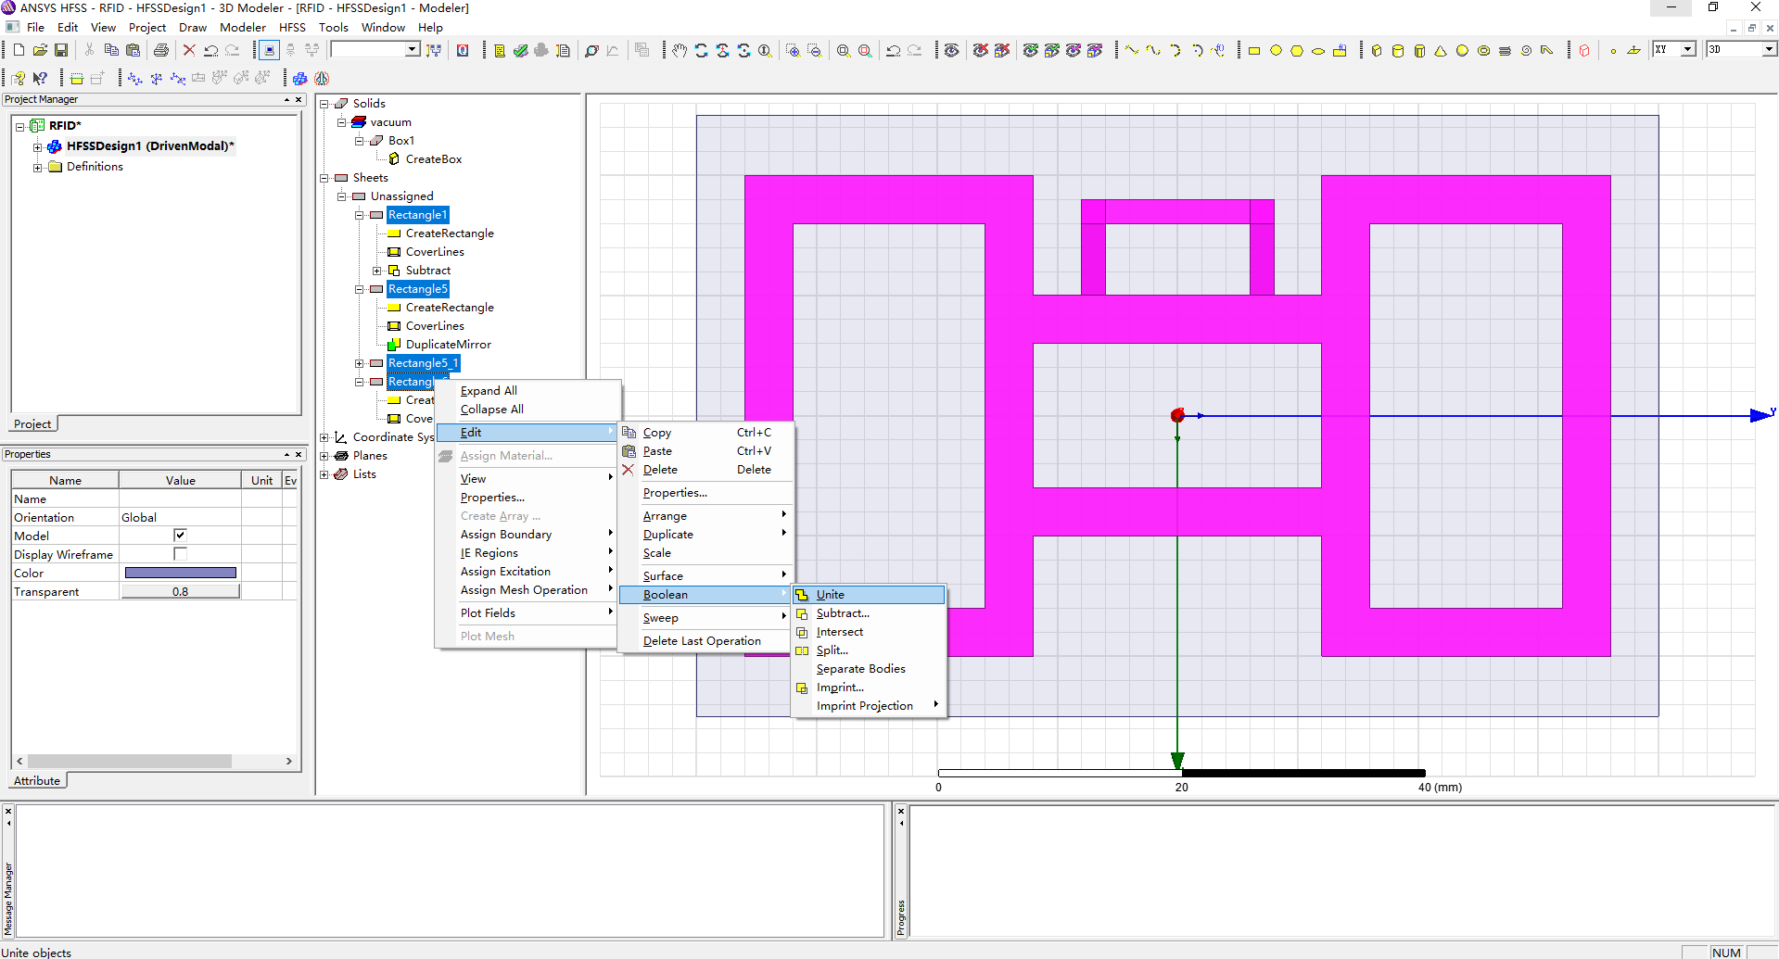Expand the Planes tree node
Image resolution: width=1779 pixels, height=959 pixels.
(324, 456)
